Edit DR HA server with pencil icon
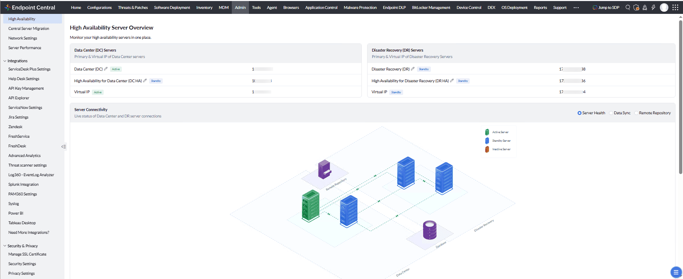This screenshot has height=279, width=683. (452, 81)
